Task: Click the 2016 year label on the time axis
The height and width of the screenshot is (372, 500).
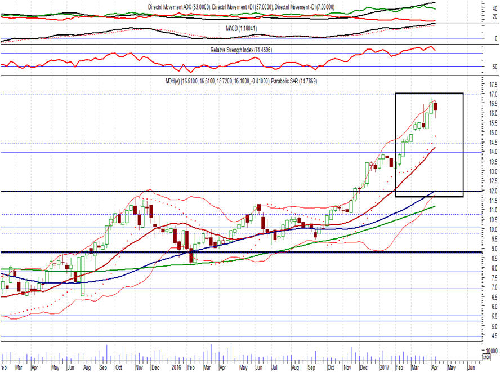Action: 176,367
